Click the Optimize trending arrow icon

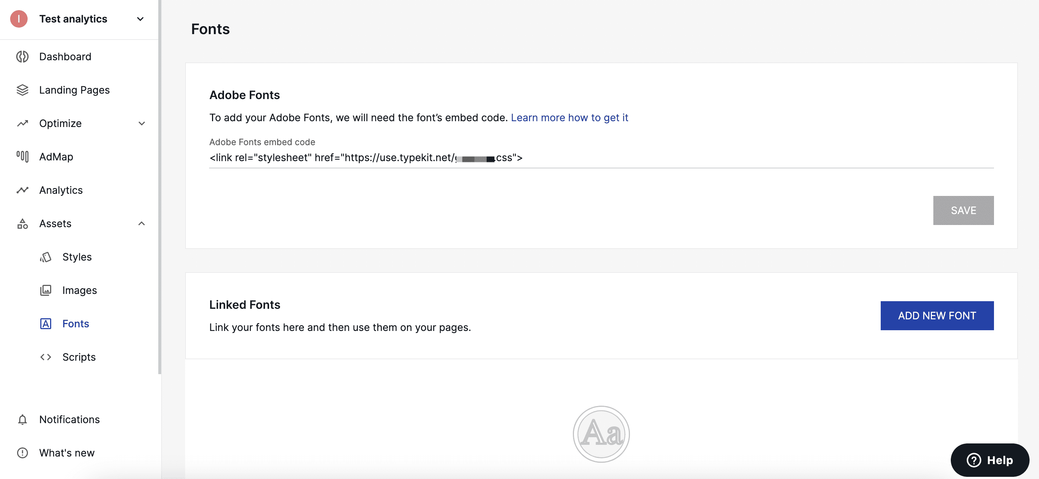click(x=23, y=123)
